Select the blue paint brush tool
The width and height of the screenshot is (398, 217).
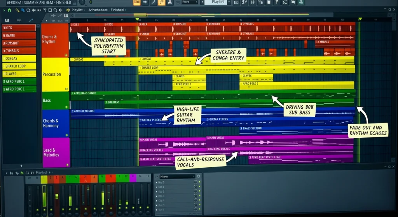pyautogui.click(x=23, y=10)
